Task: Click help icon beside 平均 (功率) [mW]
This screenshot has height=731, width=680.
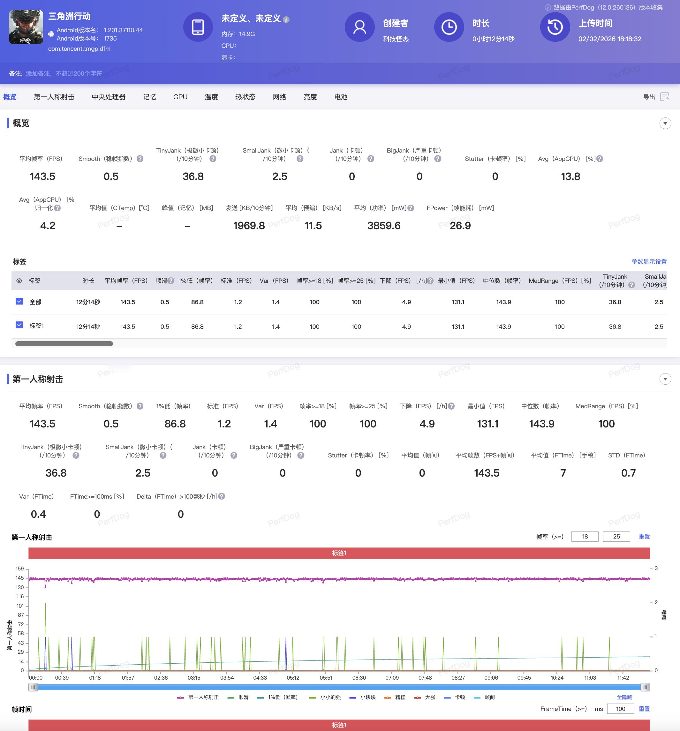Action: (x=411, y=208)
